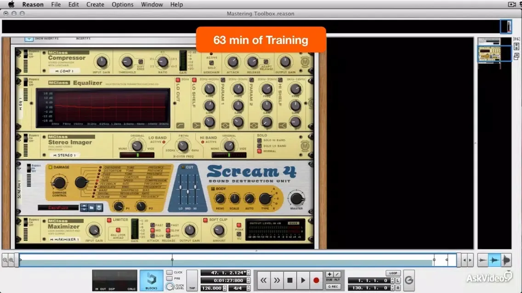Click the Tap tempo button
522x293 pixels.
(x=192, y=280)
